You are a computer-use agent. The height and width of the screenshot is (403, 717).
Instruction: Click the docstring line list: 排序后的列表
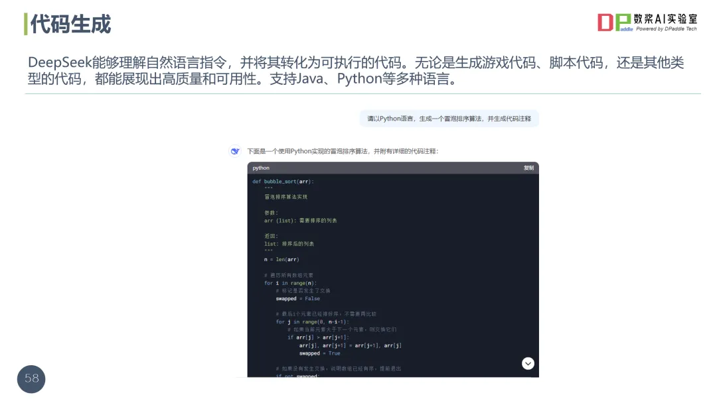(289, 244)
